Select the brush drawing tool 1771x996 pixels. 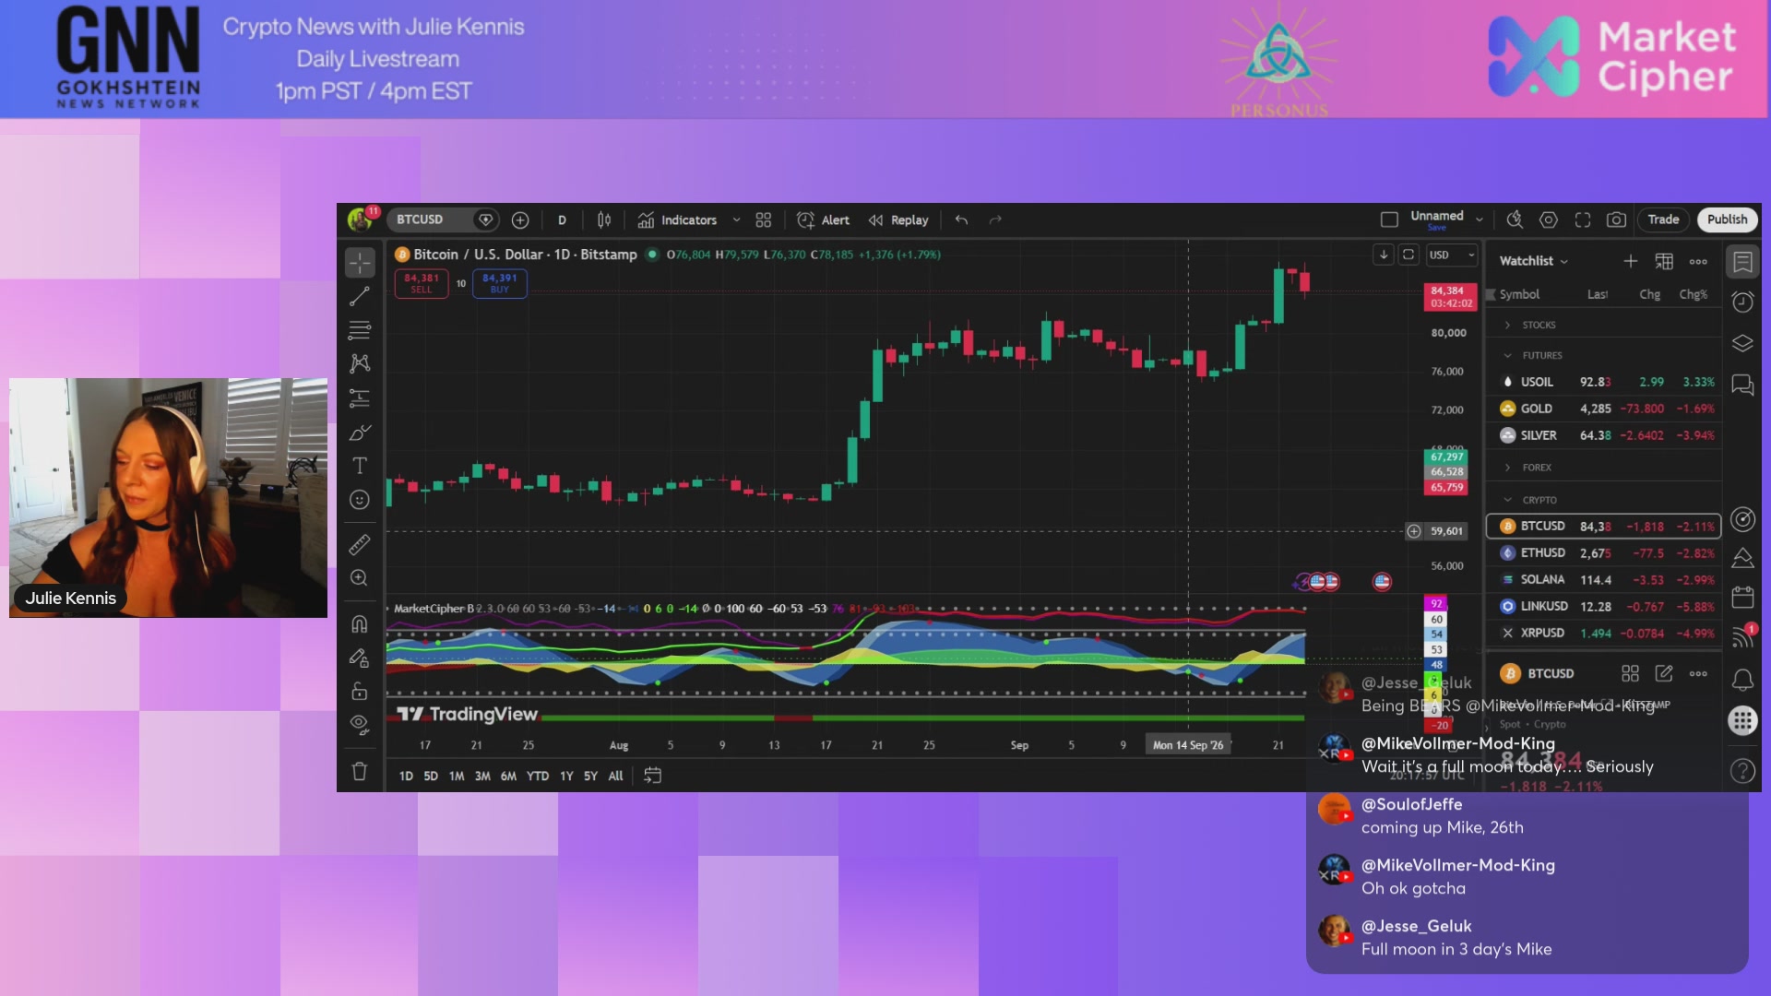[360, 433]
